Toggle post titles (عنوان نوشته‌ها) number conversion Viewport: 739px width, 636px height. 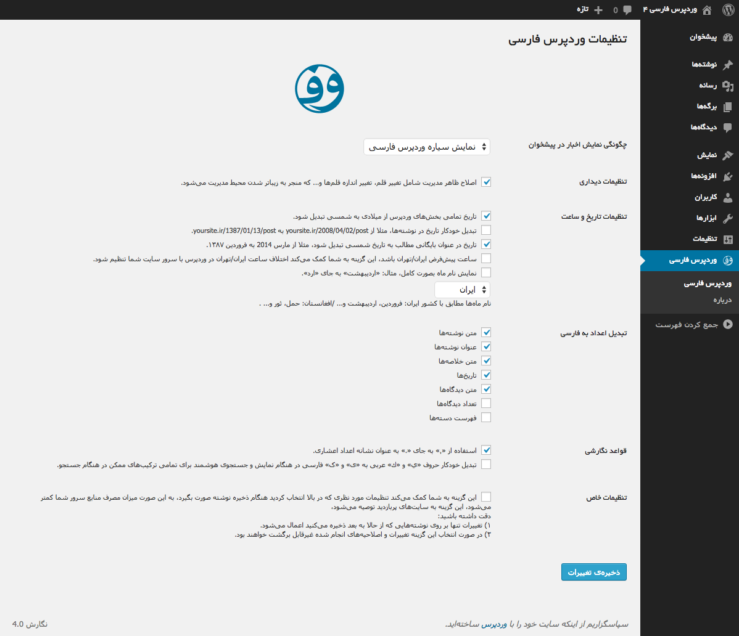pyautogui.click(x=486, y=346)
